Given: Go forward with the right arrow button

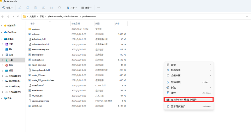Looking at the screenshot, I should (x=8, y=17).
